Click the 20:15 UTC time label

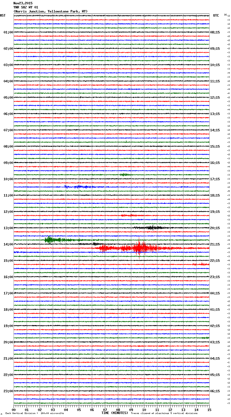tap(215, 228)
